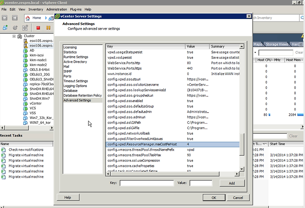The image size is (305, 208).
Task: Click the VM icon next to vCenter
Action: pyautogui.click(x=25, y=103)
